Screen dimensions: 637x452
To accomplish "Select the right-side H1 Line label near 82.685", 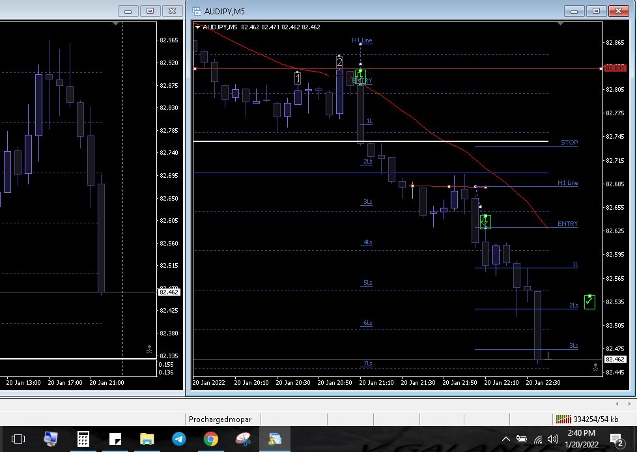I will coord(567,183).
